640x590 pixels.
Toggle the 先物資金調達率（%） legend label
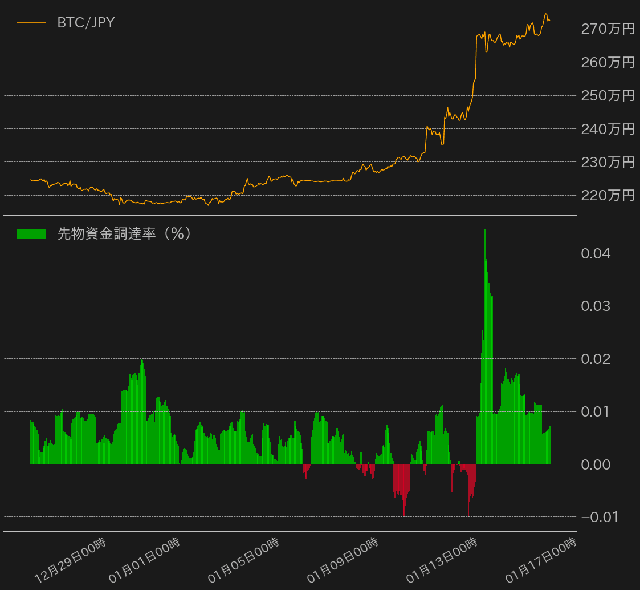click(x=124, y=233)
